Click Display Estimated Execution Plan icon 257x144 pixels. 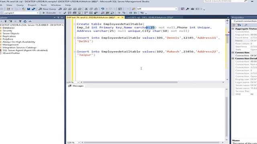click(x=69, y=13)
